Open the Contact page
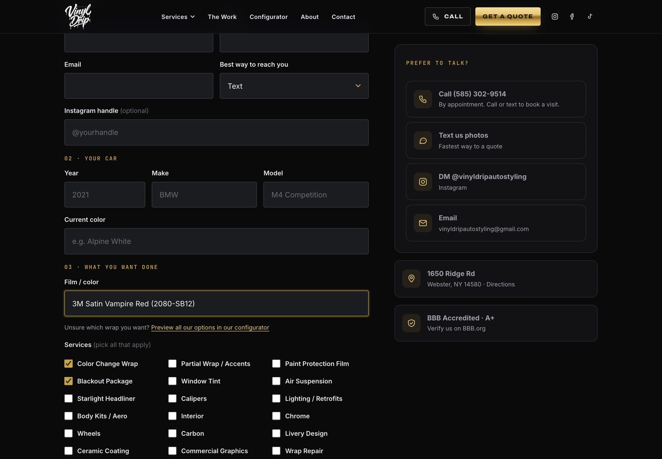Screen dimensions: 662x459 click(343, 17)
